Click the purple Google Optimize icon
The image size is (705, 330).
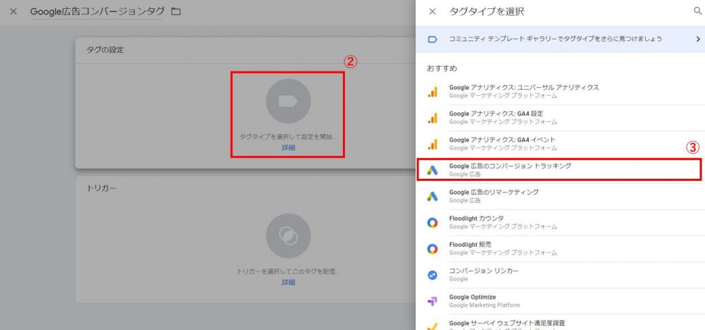click(432, 301)
